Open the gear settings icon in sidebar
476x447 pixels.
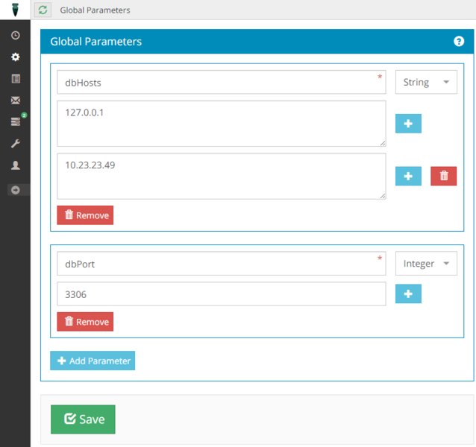[x=16, y=57]
